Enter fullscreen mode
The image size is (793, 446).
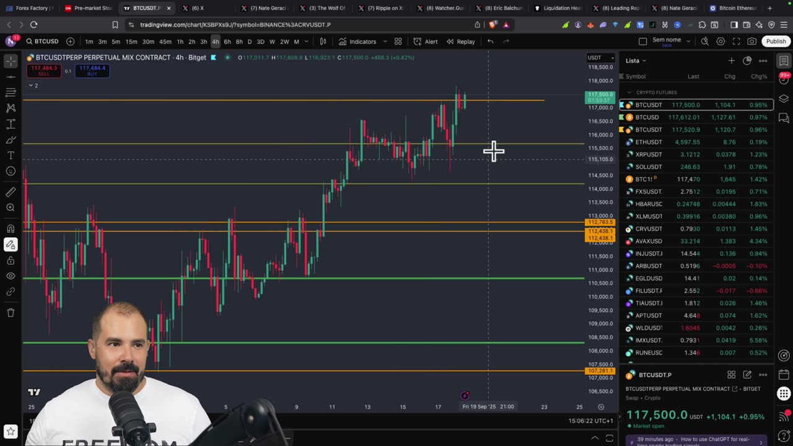(736, 42)
